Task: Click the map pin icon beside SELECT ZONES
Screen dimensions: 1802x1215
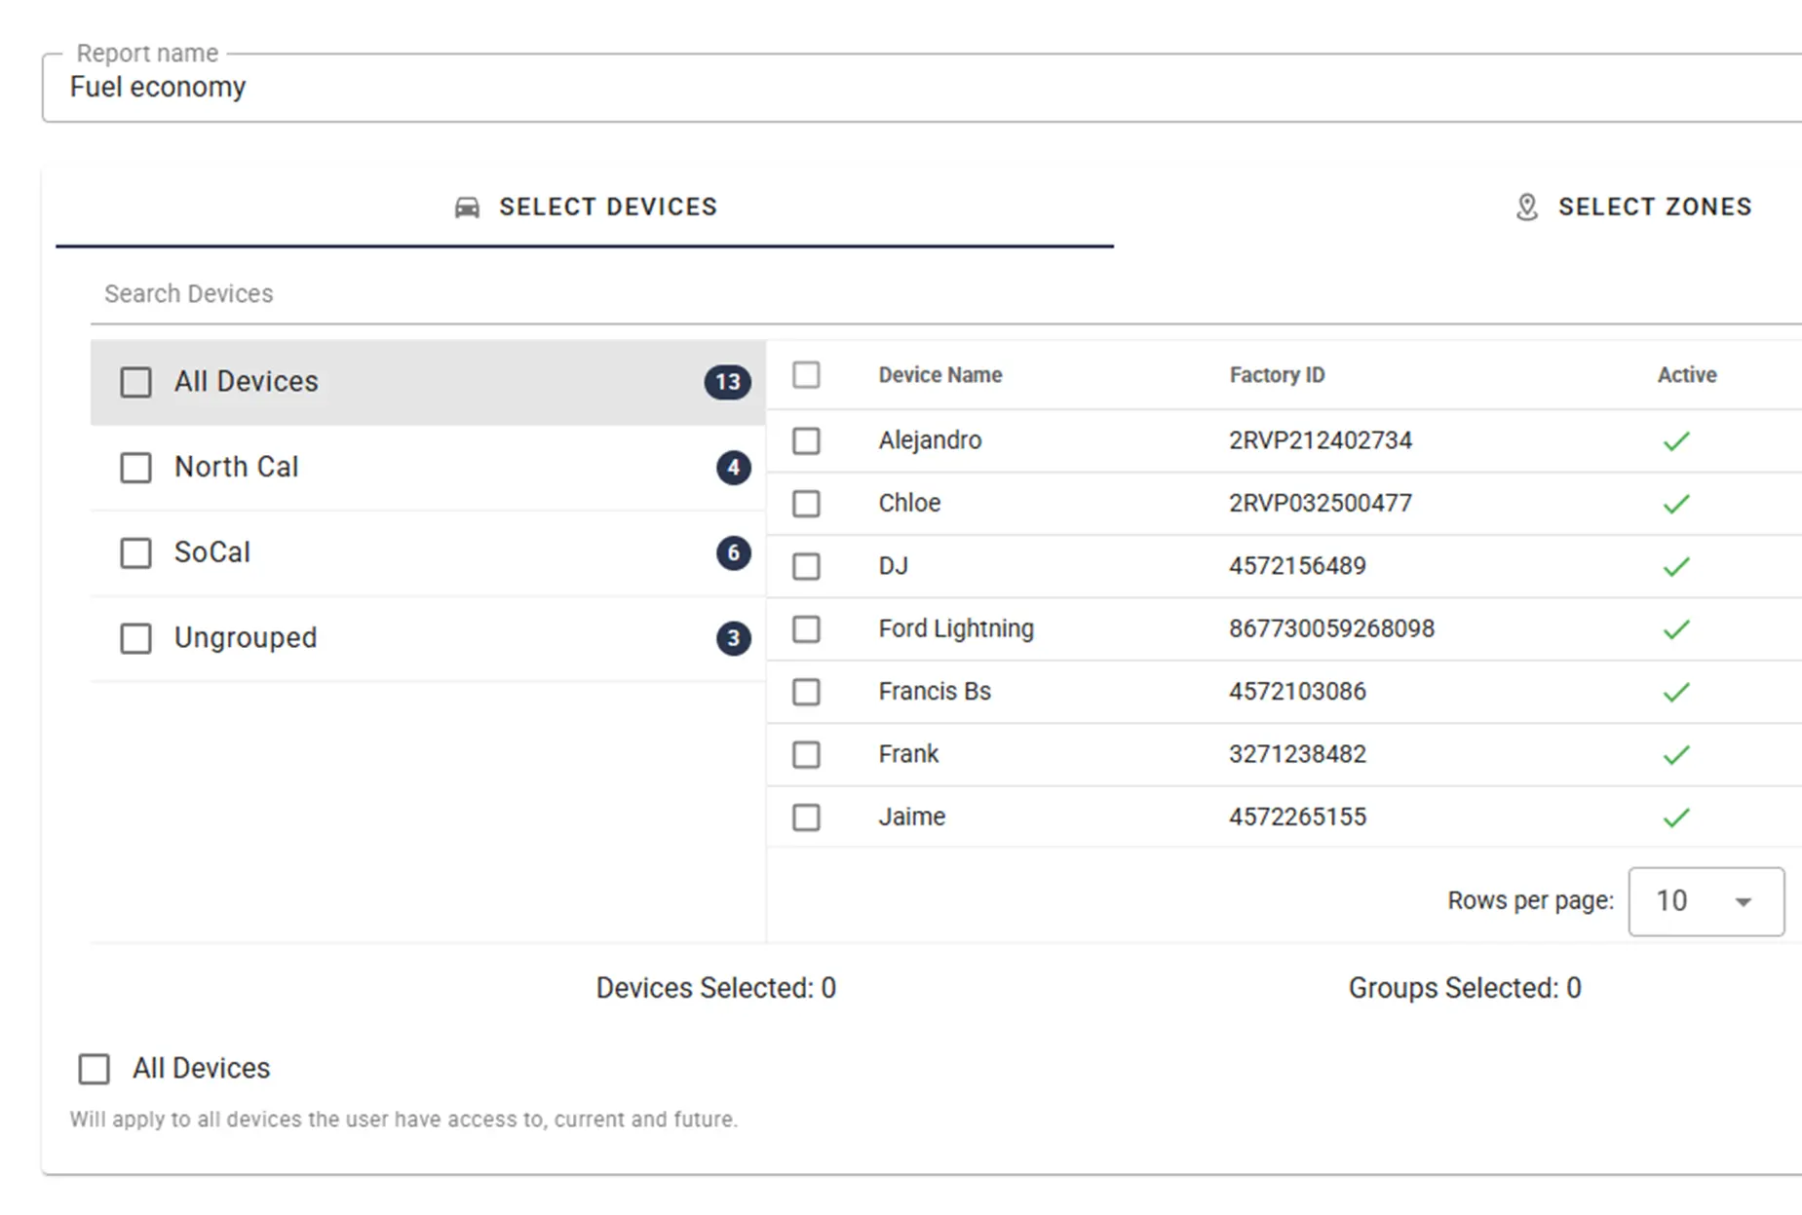Action: [1525, 207]
